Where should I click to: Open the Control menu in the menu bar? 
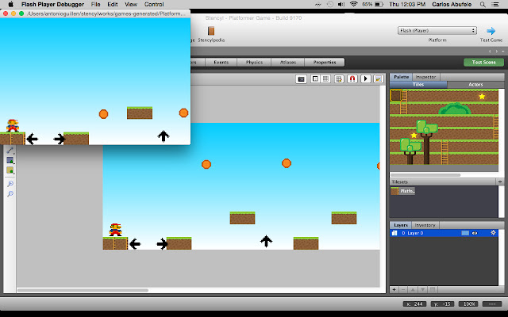[x=154, y=4]
